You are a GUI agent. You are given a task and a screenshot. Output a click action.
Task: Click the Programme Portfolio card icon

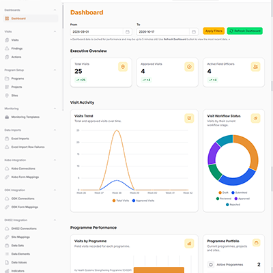pos(257,243)
